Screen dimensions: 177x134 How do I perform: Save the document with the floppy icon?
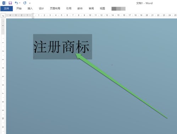[10, 3]
